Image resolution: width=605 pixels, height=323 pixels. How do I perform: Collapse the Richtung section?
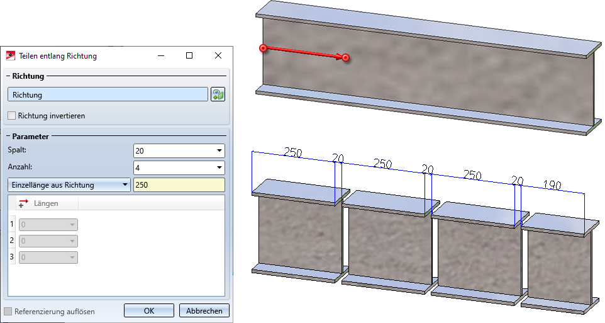(8, 76)
